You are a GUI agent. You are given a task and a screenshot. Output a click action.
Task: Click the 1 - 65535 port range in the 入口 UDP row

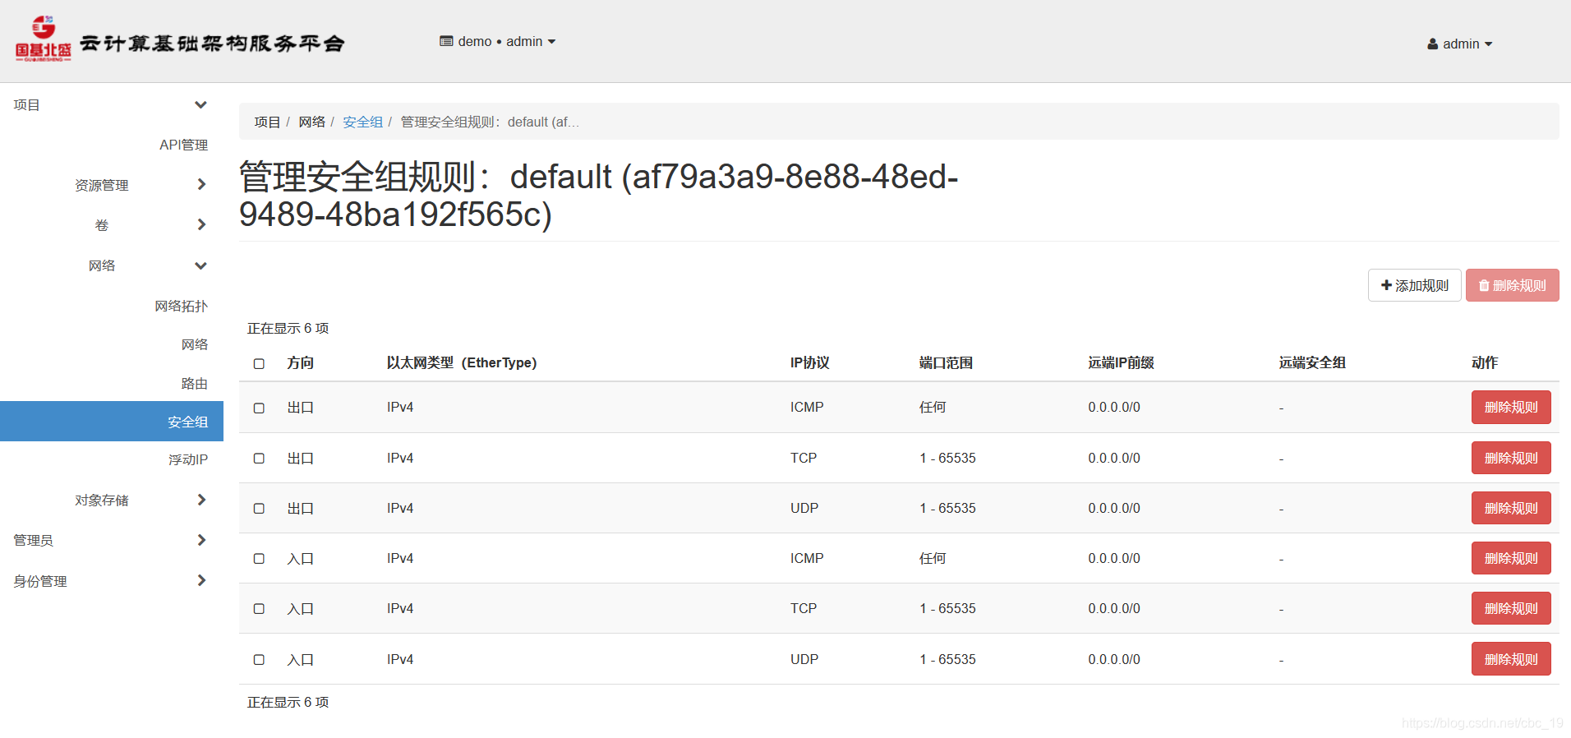coord(947,659)
